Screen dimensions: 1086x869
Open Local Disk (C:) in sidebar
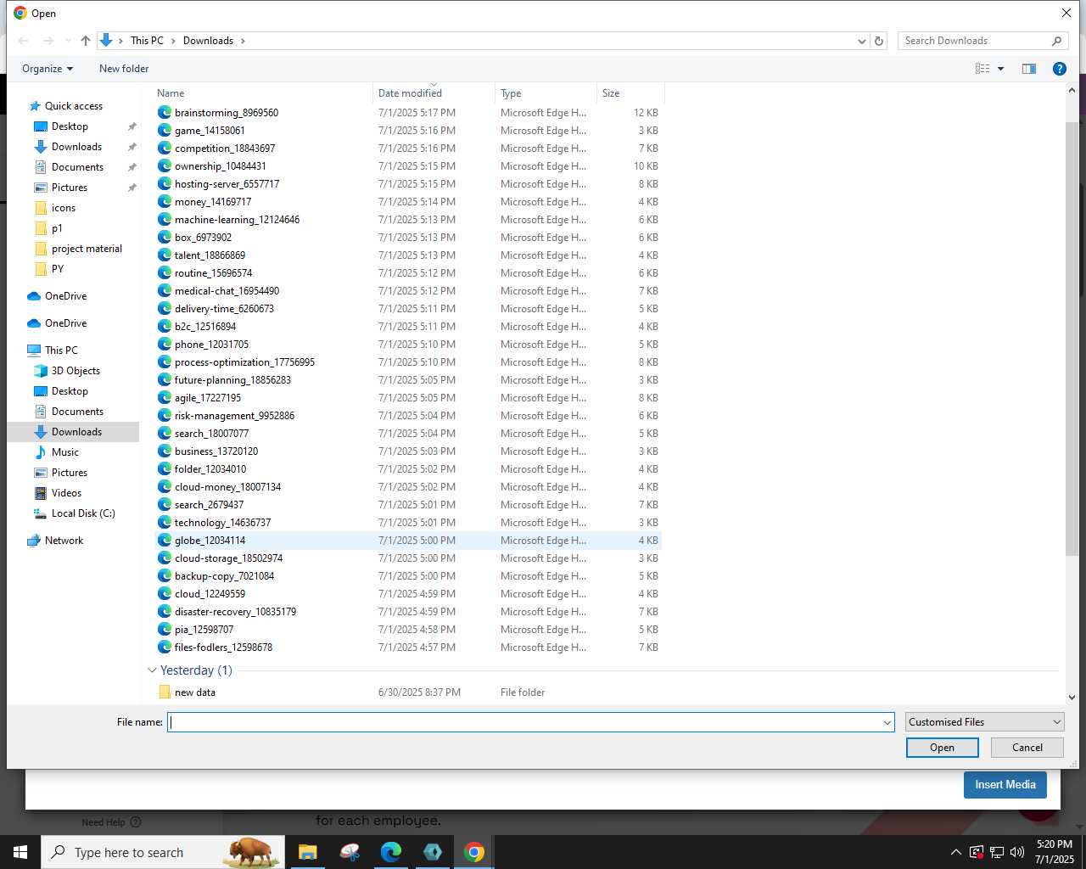tap(83, 513)
